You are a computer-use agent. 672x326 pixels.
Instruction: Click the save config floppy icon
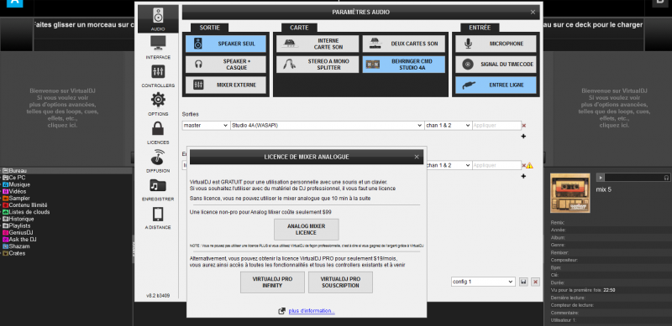(x=523, y=282)
